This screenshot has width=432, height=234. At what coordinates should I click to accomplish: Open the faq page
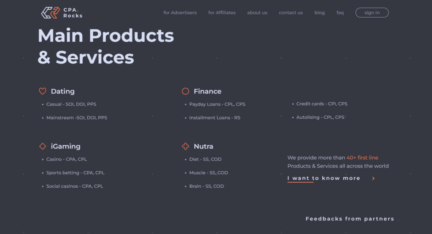(340, 13)
